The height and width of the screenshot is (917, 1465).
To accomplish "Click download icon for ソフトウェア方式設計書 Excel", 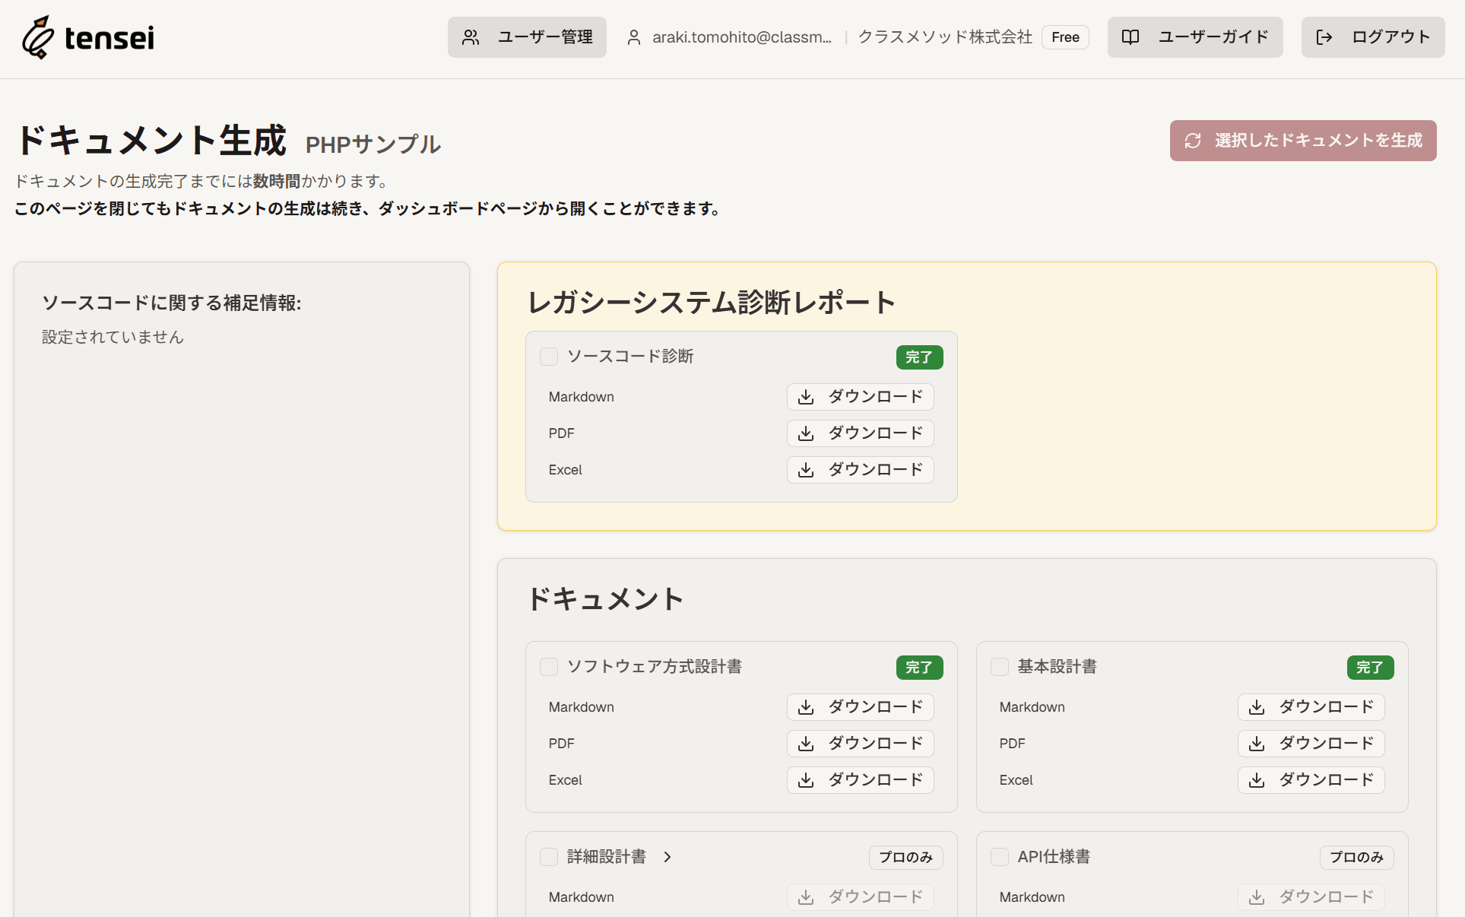I will [806, 780].
